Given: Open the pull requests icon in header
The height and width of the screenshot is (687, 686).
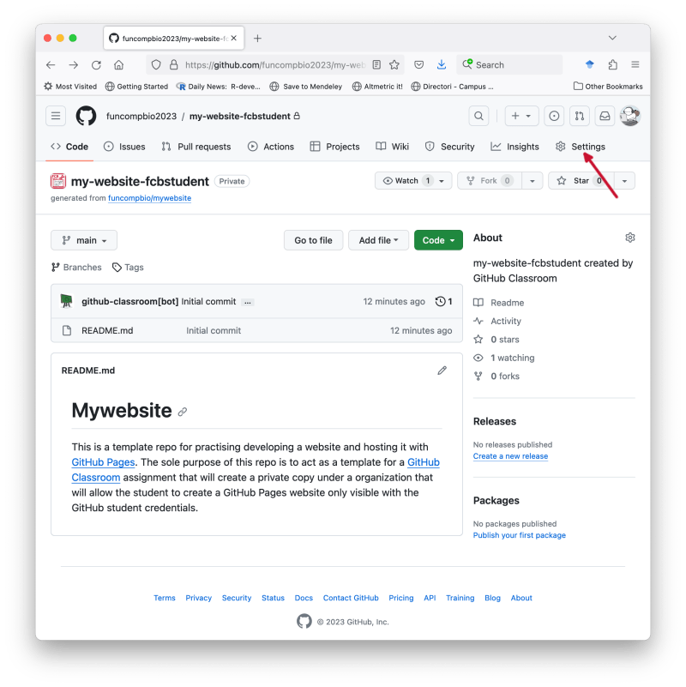Looking at the screenshot, I should pos(579,116).
